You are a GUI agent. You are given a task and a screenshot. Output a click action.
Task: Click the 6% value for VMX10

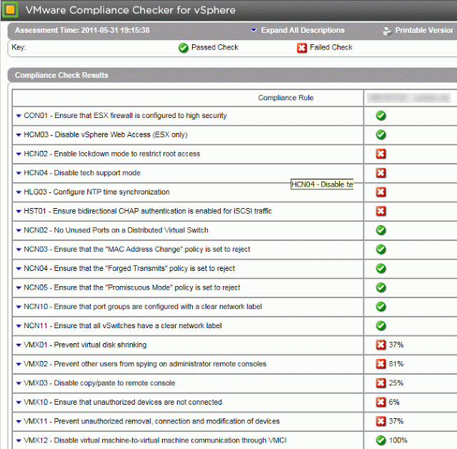[394, 402]
